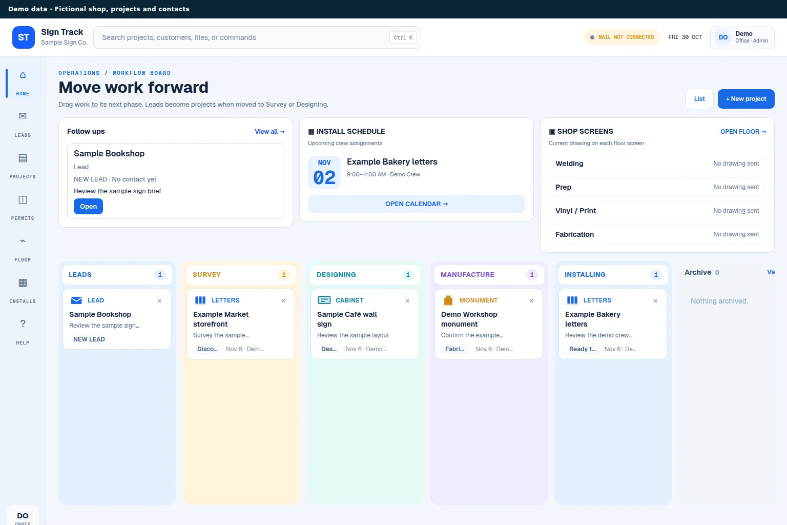Open the Home section in the sidebar
This screenshot has height=525, width=787.
pyautogui.click(x=23, y=83)
